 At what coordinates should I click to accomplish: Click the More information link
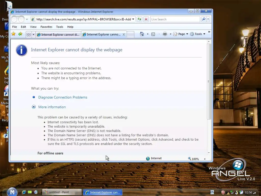point(52,107)
